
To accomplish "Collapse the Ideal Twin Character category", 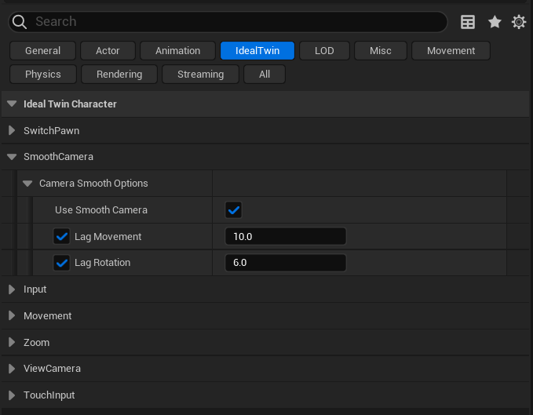I will pyautogui.click(x=12, y=104).
